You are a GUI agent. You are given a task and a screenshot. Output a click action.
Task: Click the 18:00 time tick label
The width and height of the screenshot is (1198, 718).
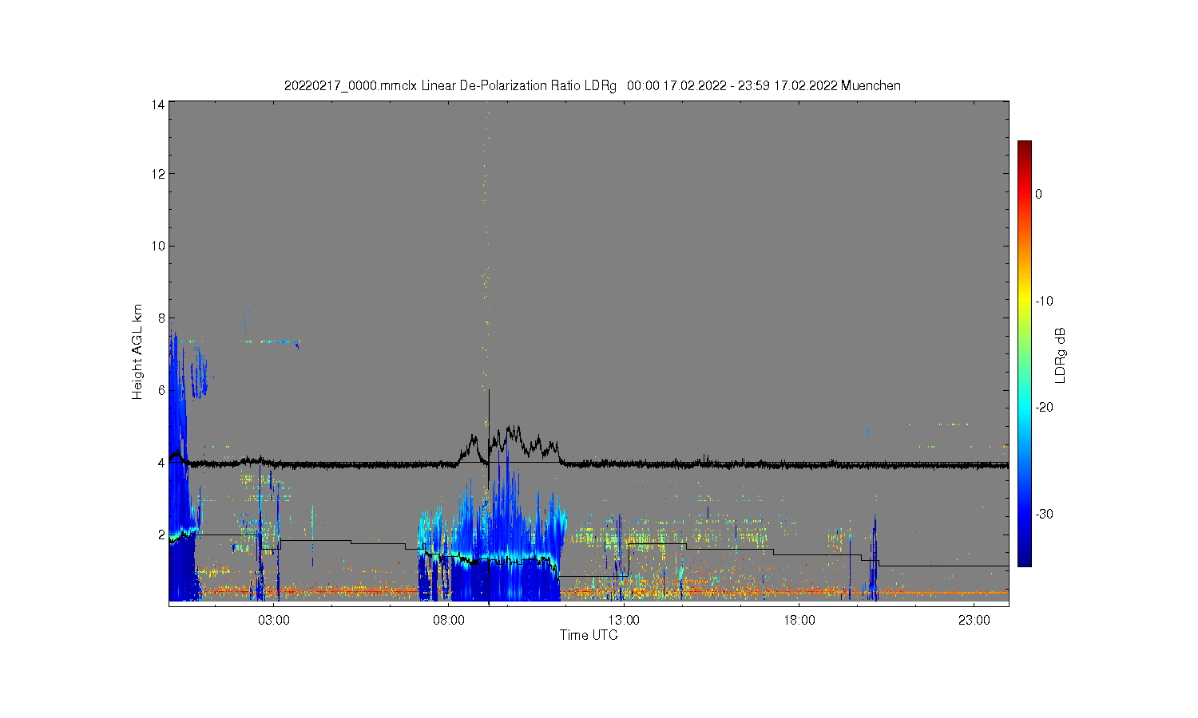[x=799, y=620]
